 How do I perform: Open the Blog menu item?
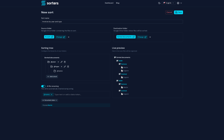click(x=118, y=3)
